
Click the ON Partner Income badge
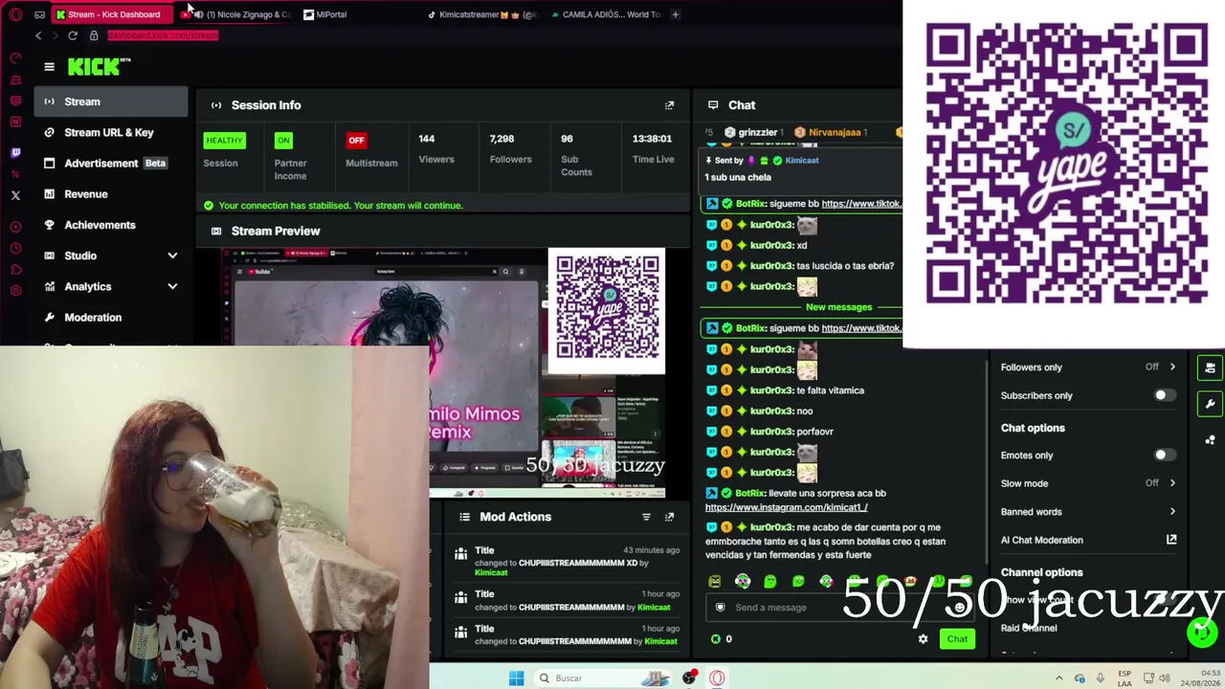point(283,141)
